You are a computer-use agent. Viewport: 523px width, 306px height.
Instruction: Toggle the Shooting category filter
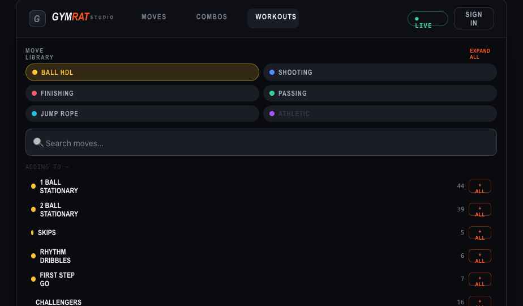tap(380, 72)
